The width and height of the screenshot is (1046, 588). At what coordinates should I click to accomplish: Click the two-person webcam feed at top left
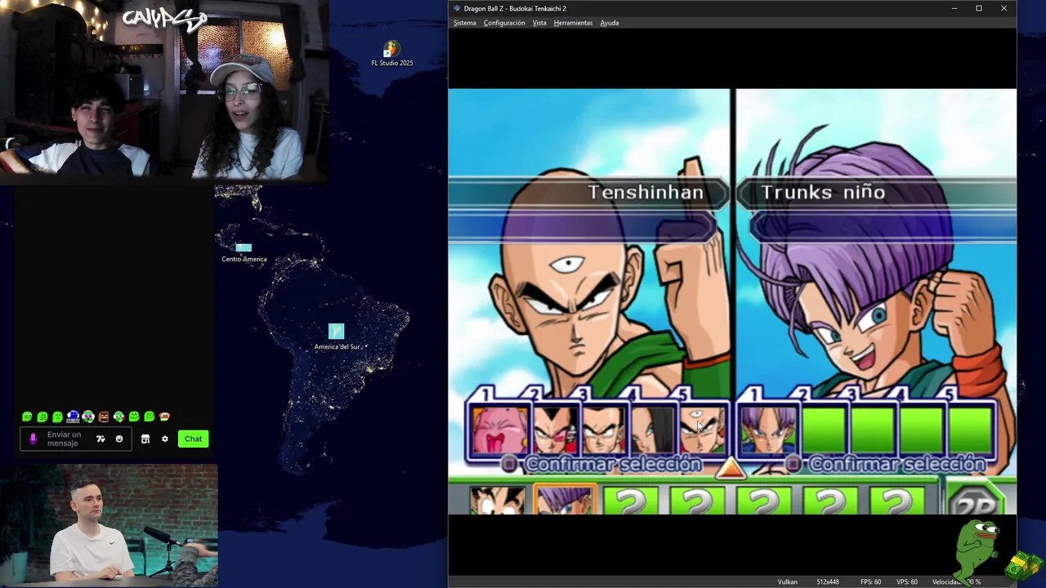click(164, 90)
